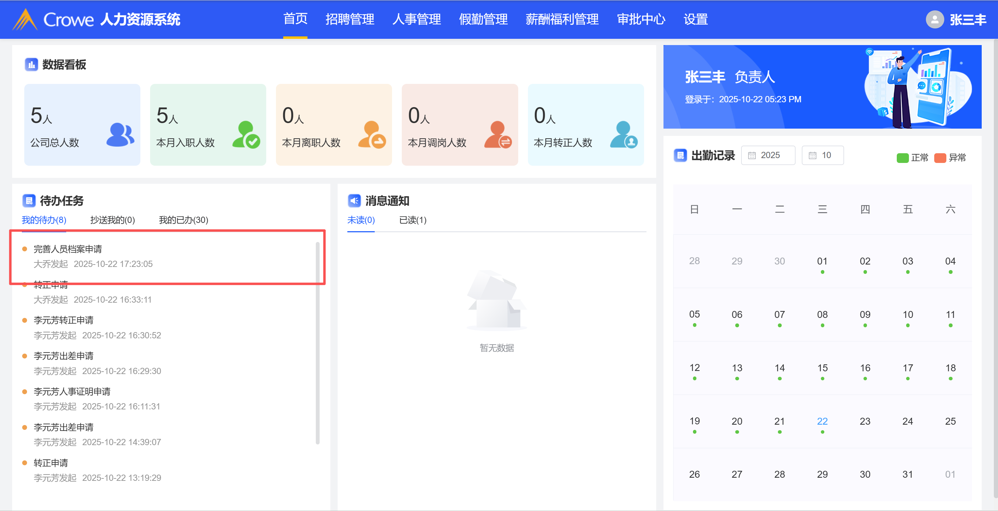Open the 李元芳人事证明申请 task
The width and height of the screenshot is (998, 511).
coord(72,392)
